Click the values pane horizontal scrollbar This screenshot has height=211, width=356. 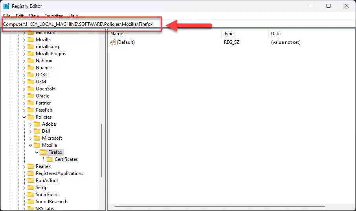[x=220, y=206]
